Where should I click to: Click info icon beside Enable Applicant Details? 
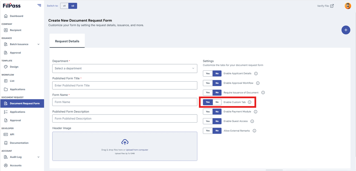coord(256,73)
